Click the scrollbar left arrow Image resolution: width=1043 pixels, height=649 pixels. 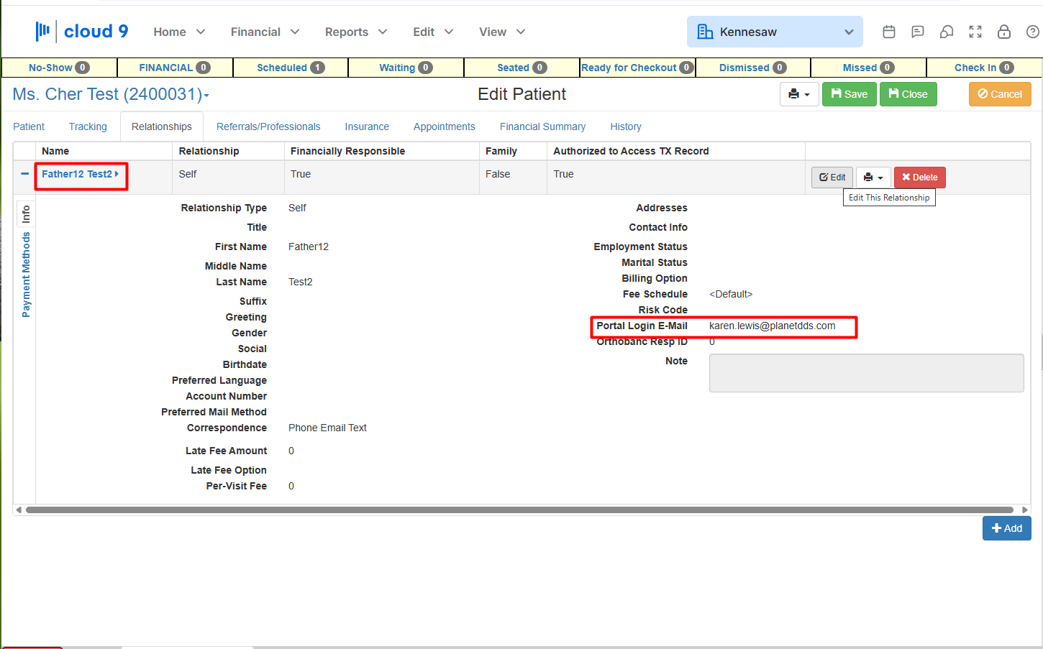[18, 510]
